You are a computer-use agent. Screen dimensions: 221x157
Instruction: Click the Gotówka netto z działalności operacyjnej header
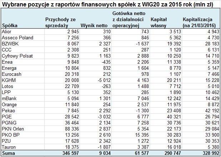(128, 20)
